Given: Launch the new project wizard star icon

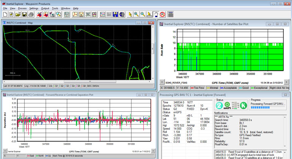Looking at the screenshot, I should [11, 14].
